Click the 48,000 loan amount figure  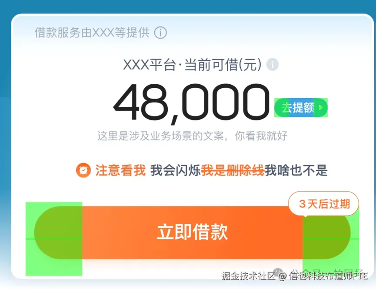click(191, 103)
